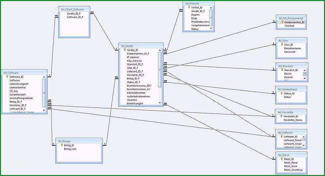Select the Gesamtanzahl field
This screenshot has height=176, width=325.
18,95
